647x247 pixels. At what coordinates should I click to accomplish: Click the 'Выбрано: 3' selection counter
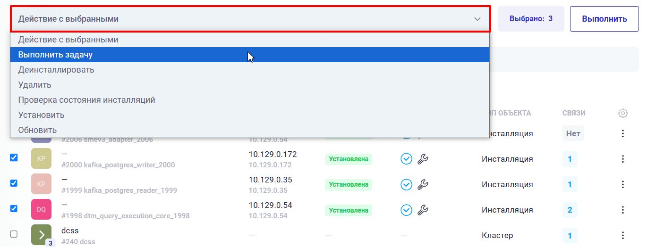[x=531, y=19]
